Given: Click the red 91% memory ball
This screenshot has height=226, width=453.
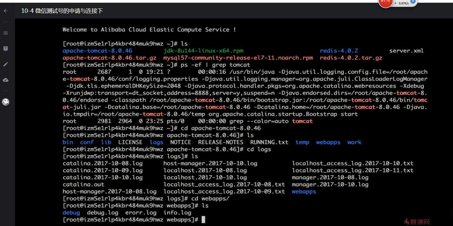Looking at the screenshot, I should pos(385,2).
